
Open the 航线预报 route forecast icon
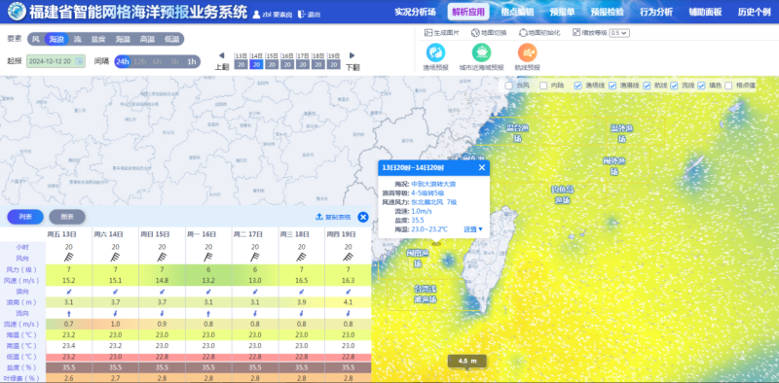coord(527,52)
